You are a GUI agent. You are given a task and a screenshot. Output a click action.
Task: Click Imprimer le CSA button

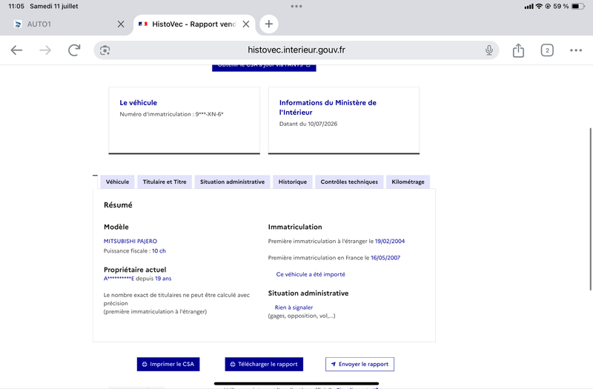168,364
